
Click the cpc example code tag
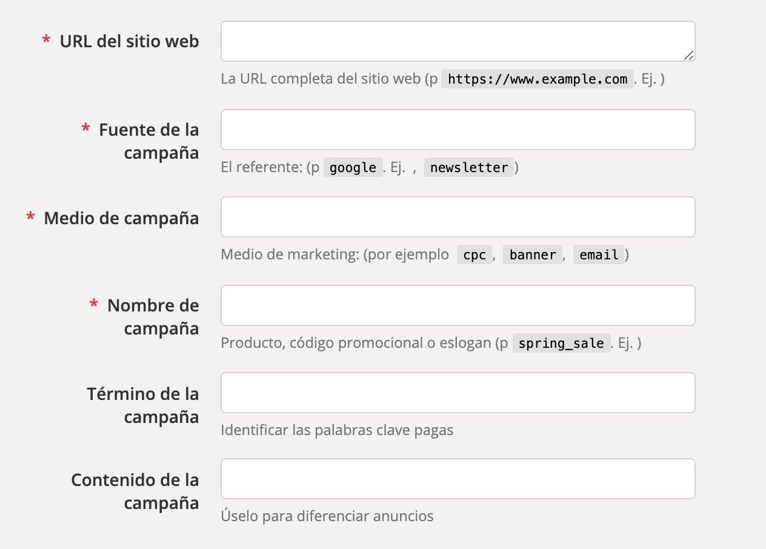[475, 255]
